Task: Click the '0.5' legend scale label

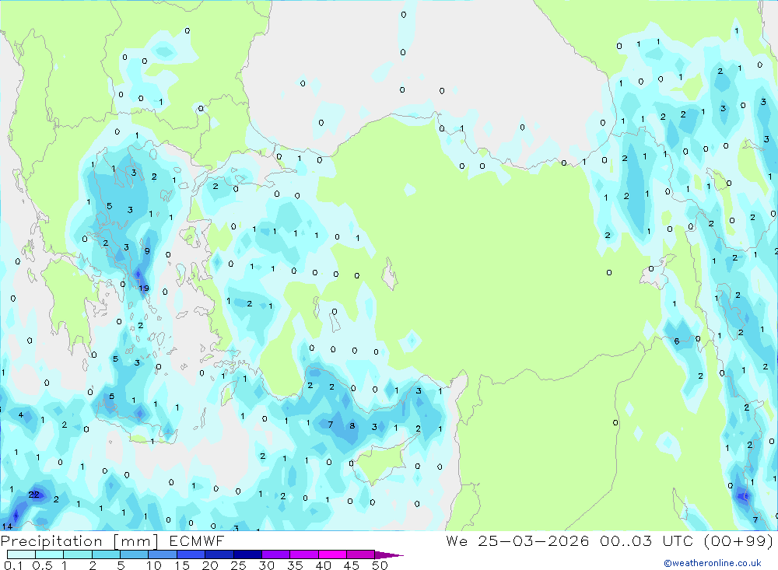Action: tap(42, 565)
